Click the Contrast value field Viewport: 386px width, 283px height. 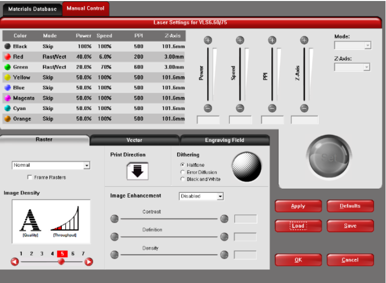pos(246,219)
